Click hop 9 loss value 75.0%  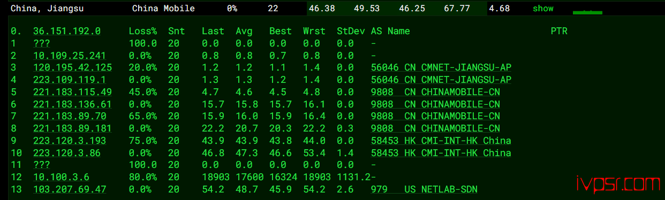[142, 141]
